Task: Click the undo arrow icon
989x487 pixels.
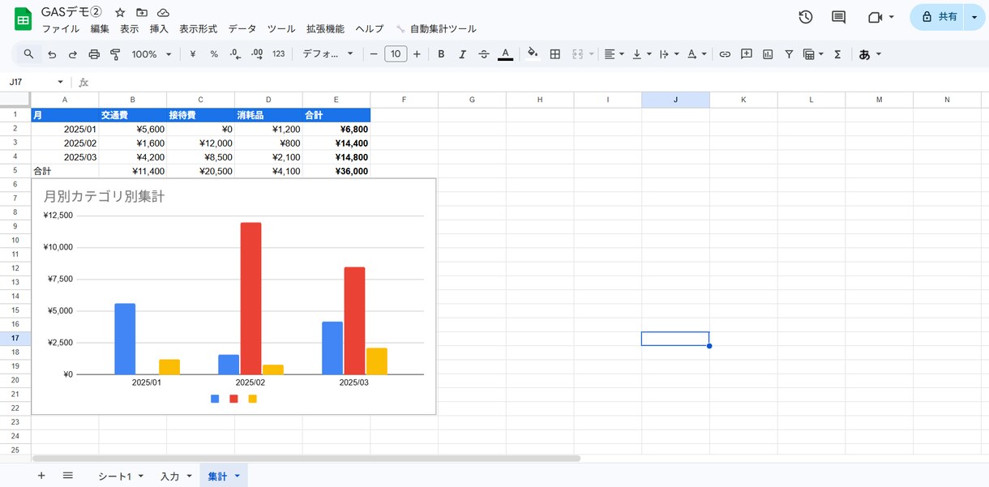Action: [52, 54]
